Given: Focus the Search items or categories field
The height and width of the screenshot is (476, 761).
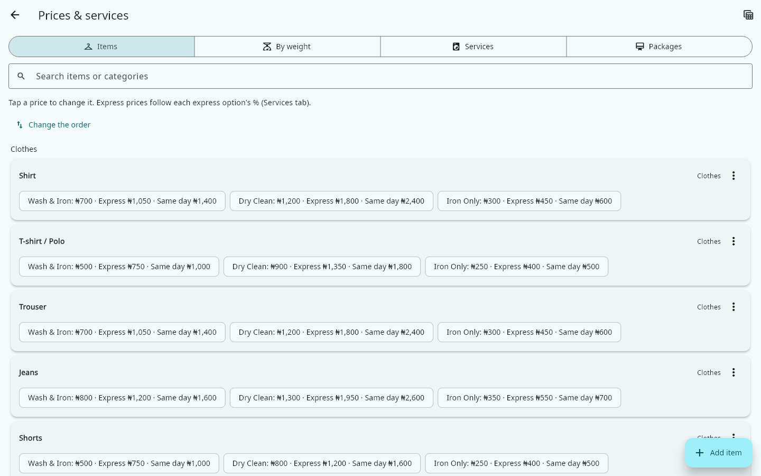Looking at the screenshot, I should coord(380,76).
